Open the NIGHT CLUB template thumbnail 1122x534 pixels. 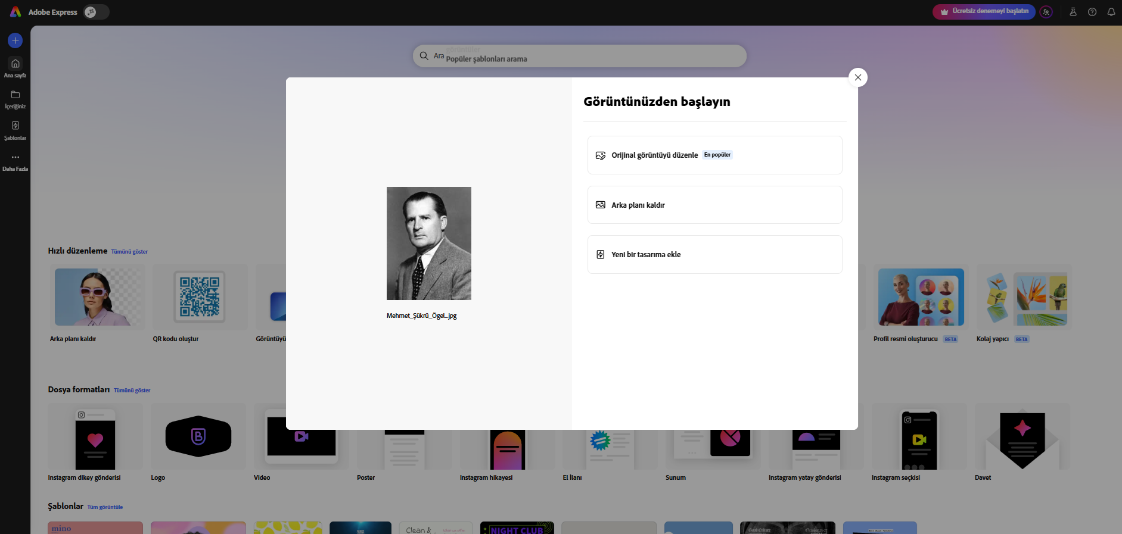(517, 528)
